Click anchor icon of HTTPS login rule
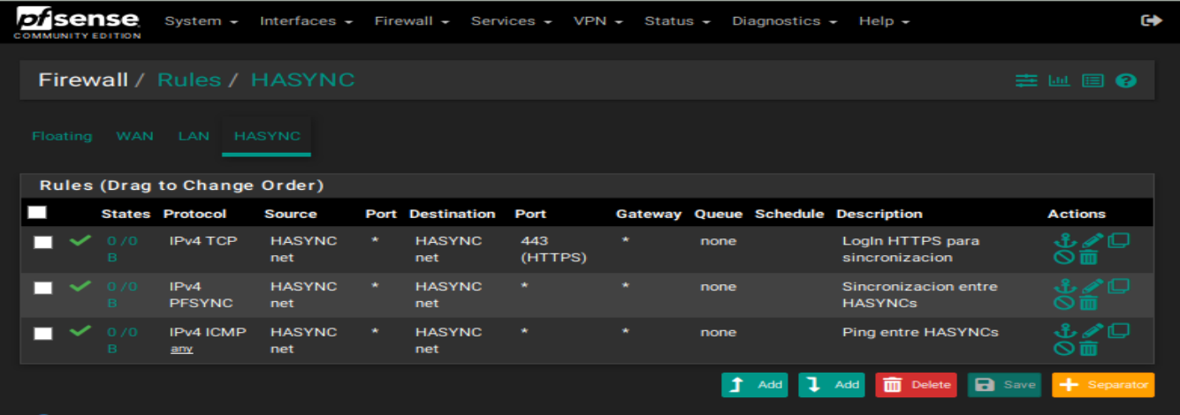 [1066, 240]
